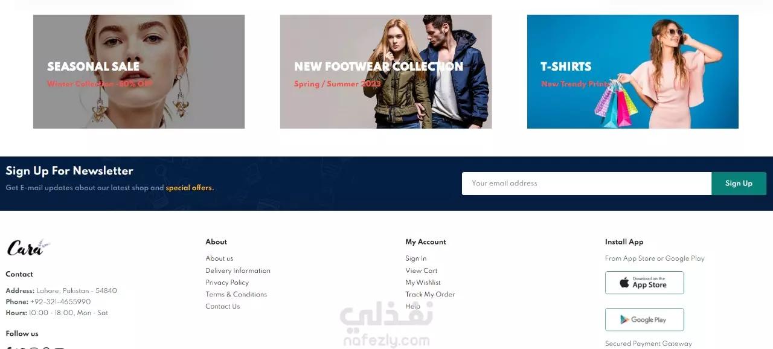
Task: Open the T-Shirts banner
Action: coord(633,72)
